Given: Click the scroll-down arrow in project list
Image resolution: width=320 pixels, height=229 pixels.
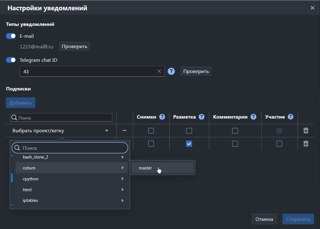Looking at the screenshot, I should point(12,205).
